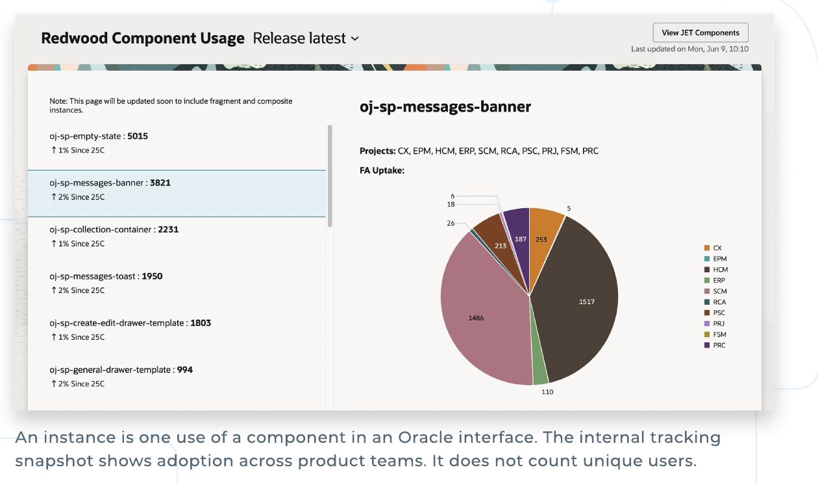
Task: Click the Last updated timestamp text
Action: [x=690, y=49]
